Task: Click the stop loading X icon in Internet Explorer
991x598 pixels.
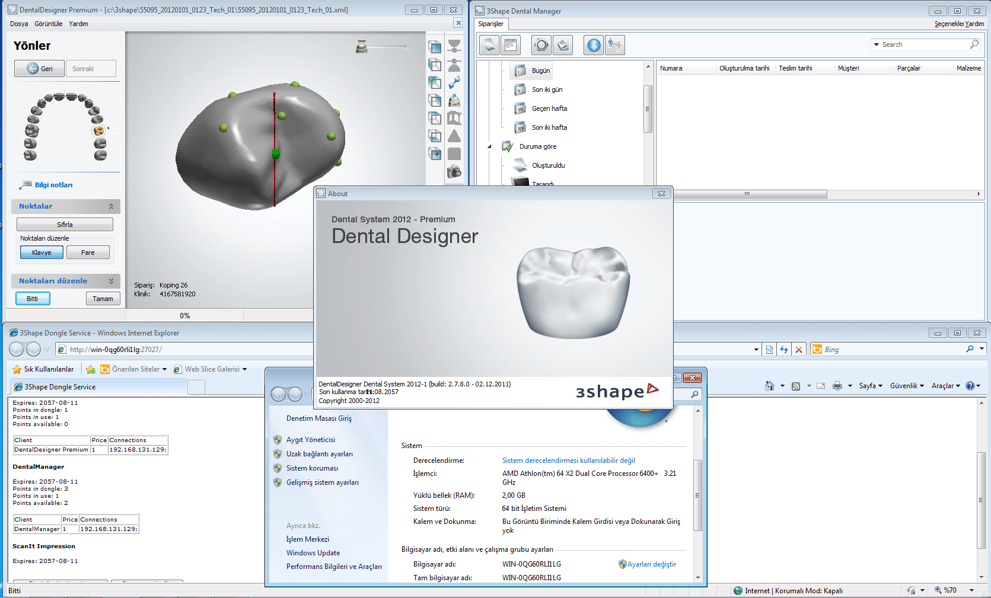Action: (x=799, y=350)
